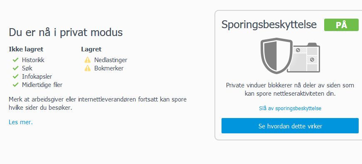Screen dimensions: 362x164
Task: Turn off via Slå av sporingsbeskyttelse link
Action: click(x=290, y=109)
